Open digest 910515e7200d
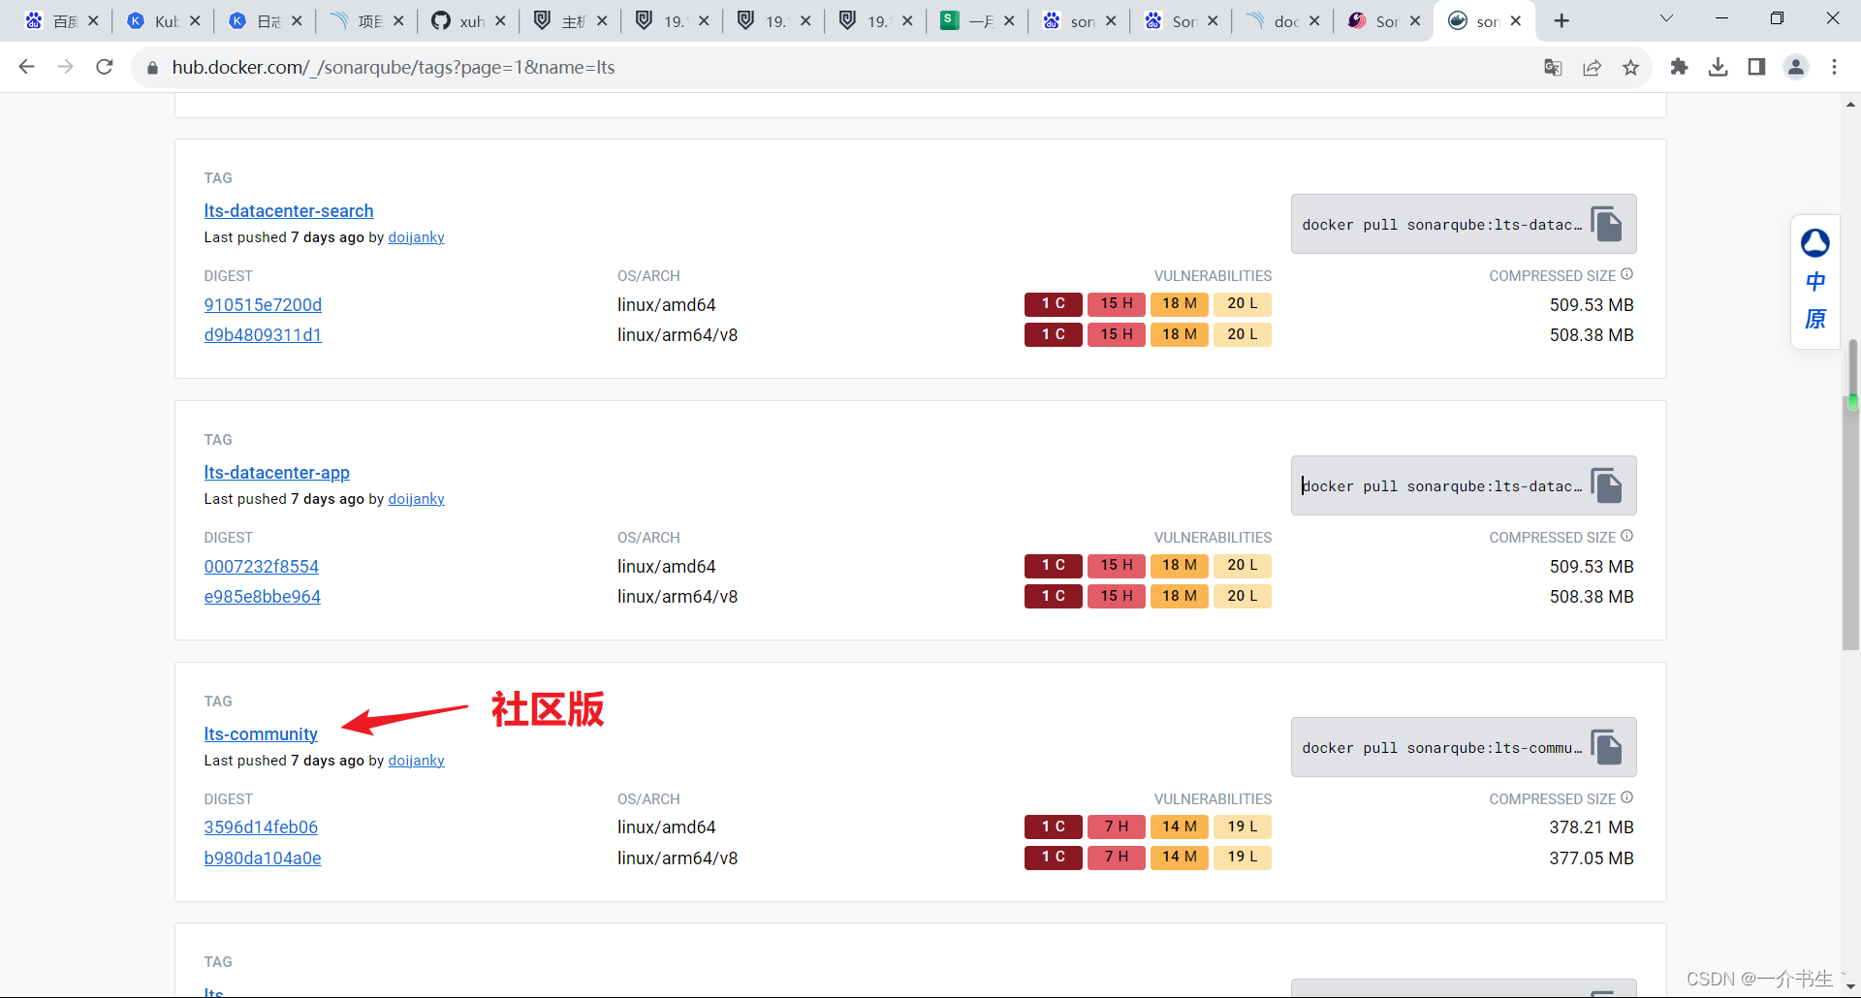The width and height of the screenshot is (1861, 998). click(x=263, y=304)
